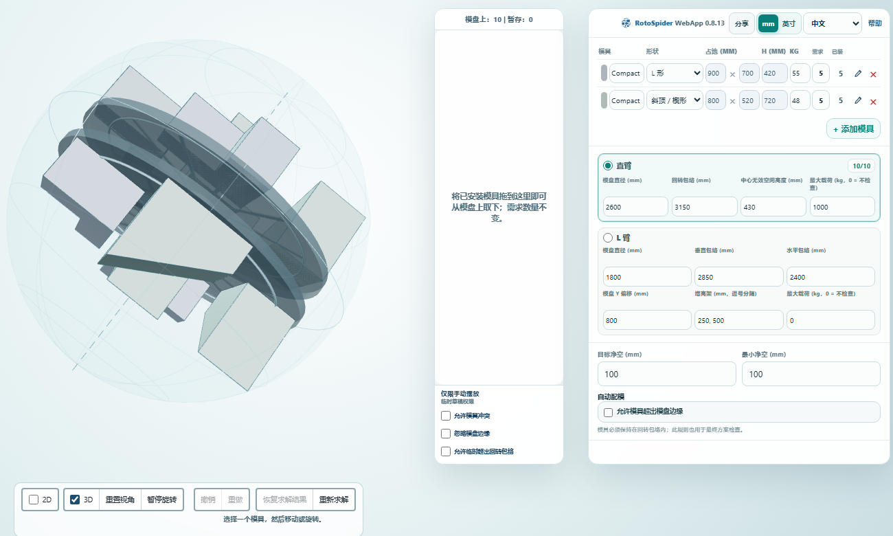This screenshot has height=536, width=893.
Task: Click the 添加模具 button
Action: pyautogui.click(x=853, y=129)
